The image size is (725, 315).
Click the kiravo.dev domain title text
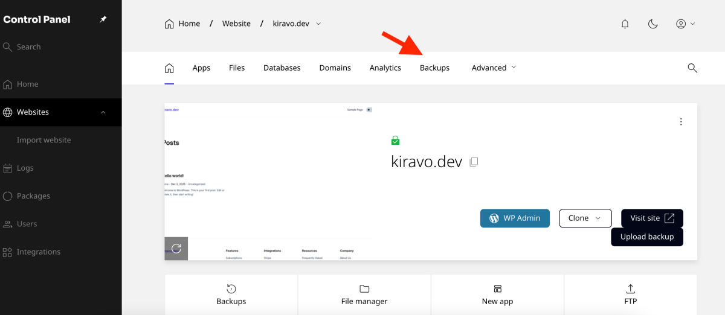coord(427,162)
